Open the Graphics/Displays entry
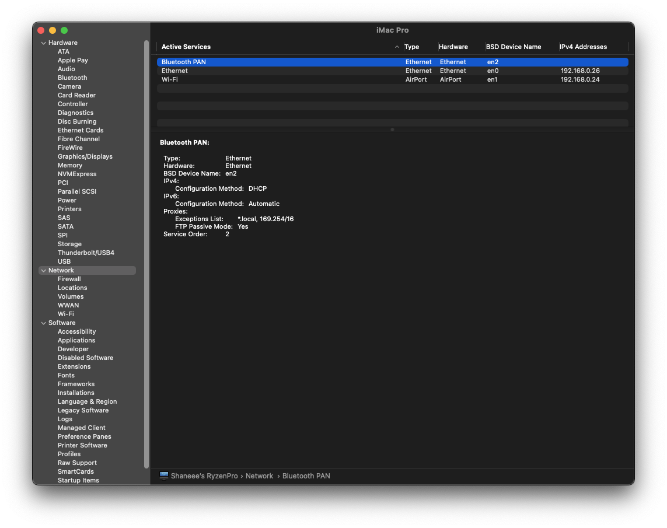The height and width of the screenshot is (528, 667). coord(85,156)
